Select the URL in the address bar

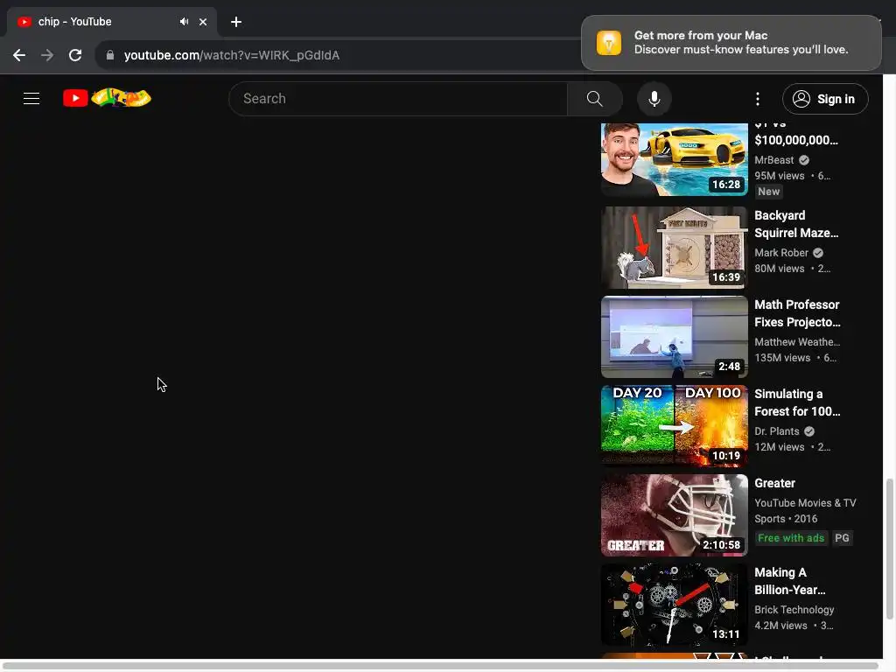[x=231, y=55]
